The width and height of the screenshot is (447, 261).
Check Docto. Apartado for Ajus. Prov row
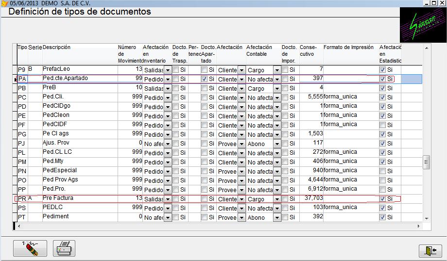coord(204,144)
